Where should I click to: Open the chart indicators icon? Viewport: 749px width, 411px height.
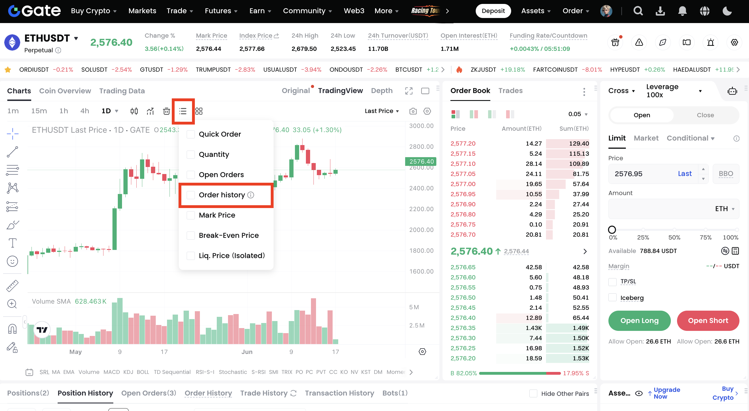(150, 111)
